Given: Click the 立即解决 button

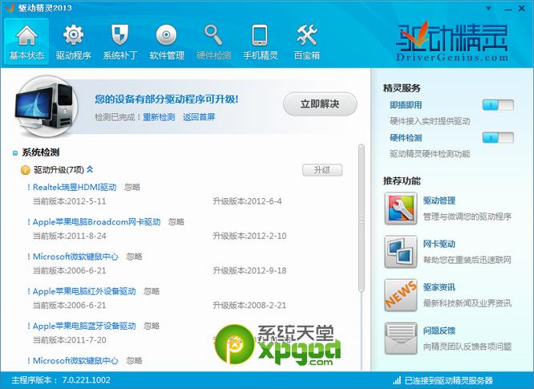Looking at the screenshot, I should point(319,103).
